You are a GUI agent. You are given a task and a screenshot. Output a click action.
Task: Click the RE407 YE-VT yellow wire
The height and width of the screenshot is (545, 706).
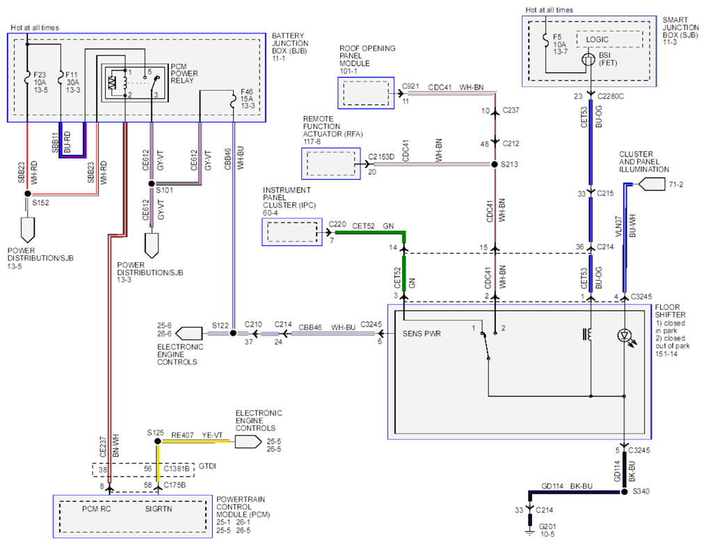click(196, 441)
